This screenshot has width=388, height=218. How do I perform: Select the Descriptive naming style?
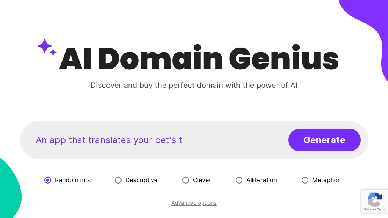pos(118,180)
